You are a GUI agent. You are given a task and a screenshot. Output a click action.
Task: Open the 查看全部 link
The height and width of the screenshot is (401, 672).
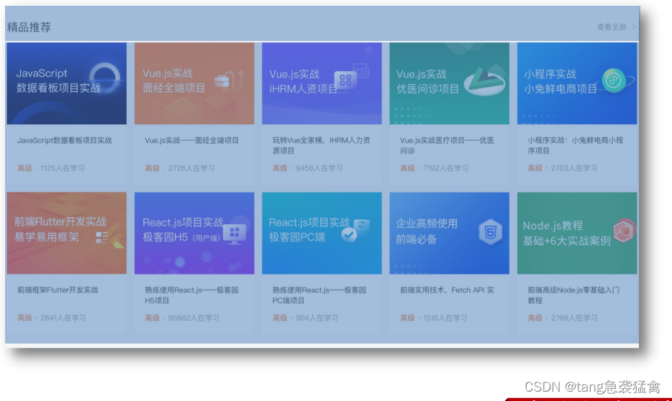pyautogui.click(x=612, y=27)
